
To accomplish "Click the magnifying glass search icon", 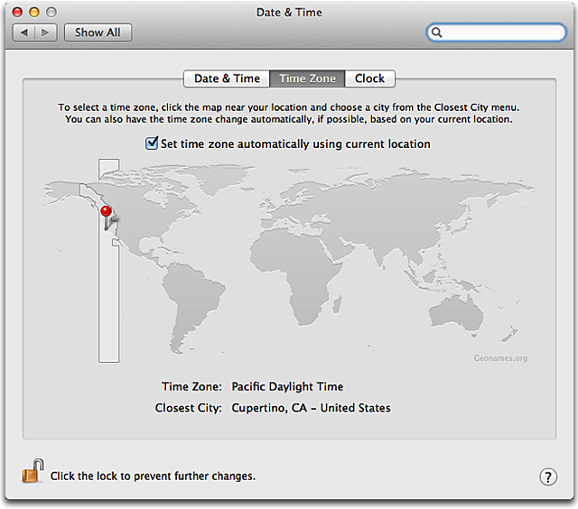I will tap(436, 32).
